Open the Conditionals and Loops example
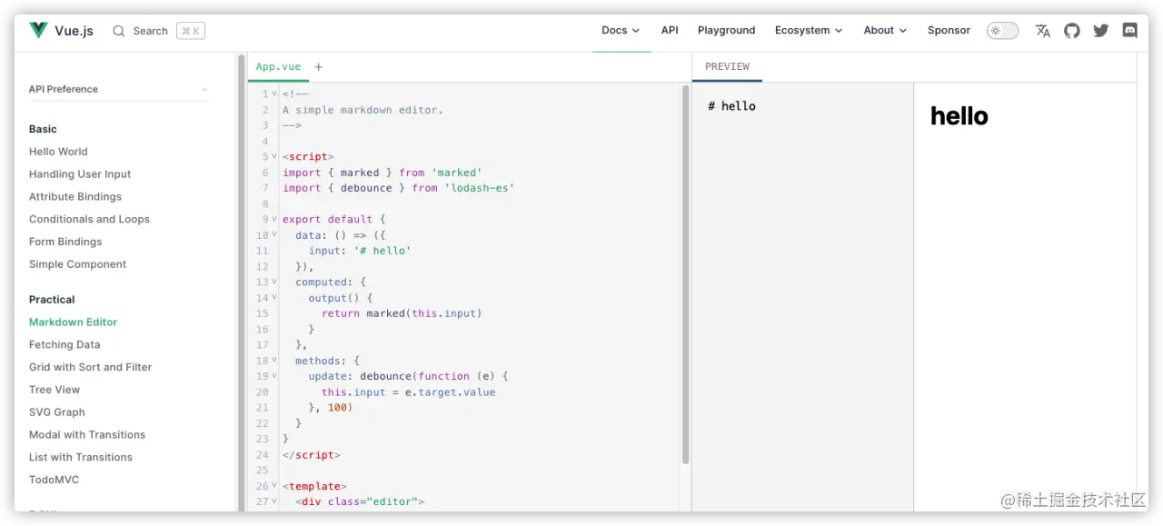1163x526 pixels. [89, 219]
